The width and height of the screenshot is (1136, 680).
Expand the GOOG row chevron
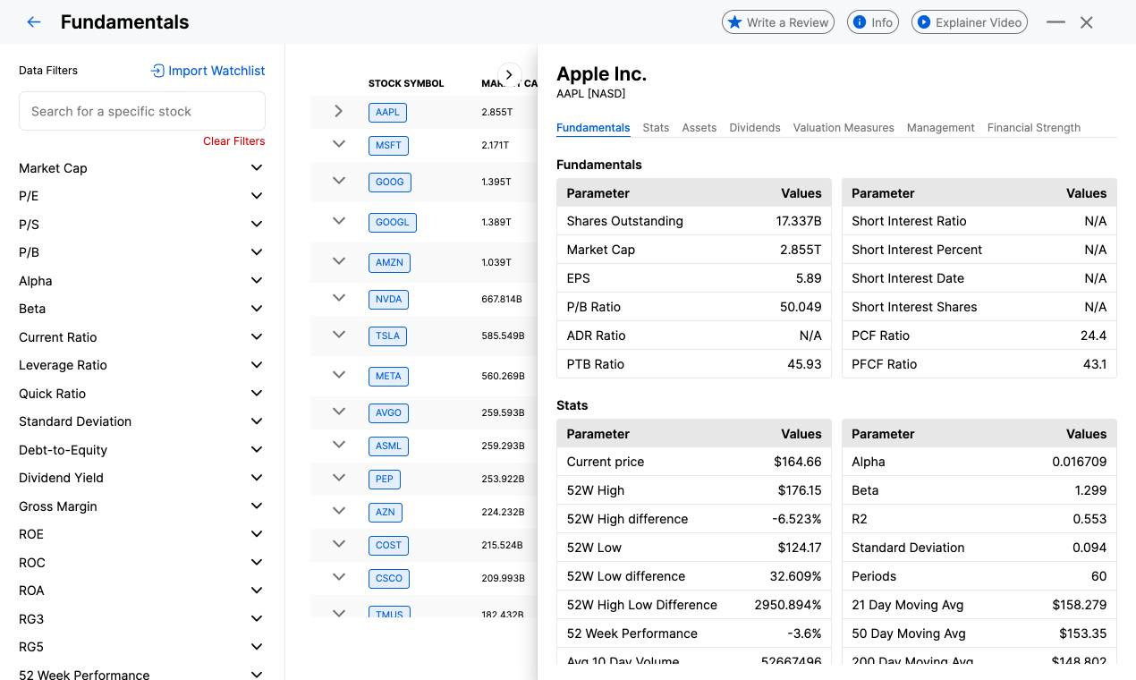point(338,181)
